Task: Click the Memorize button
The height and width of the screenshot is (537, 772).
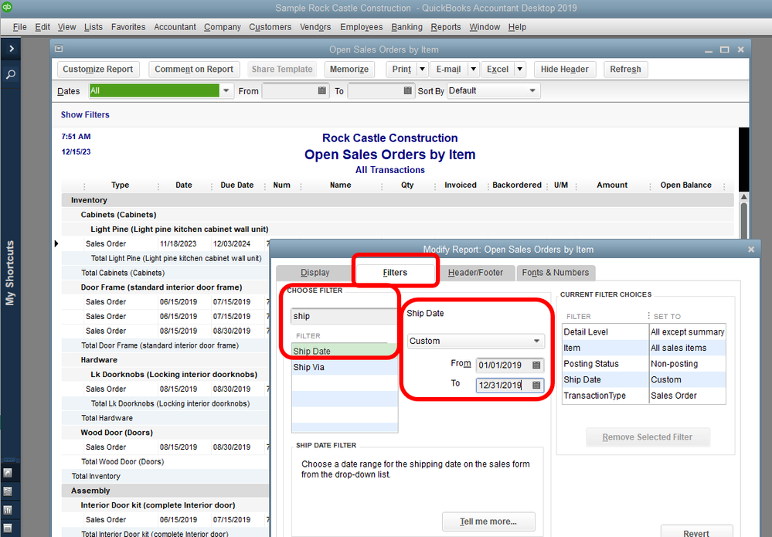Action: [349, 70]
